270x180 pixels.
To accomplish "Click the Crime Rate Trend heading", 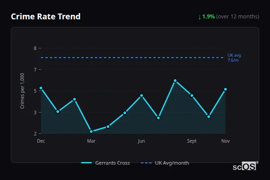I will coord(45,17).
